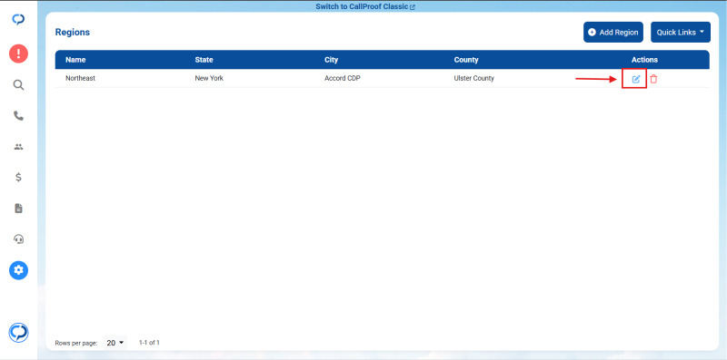Click the State column header
Viewport: 727px width, 360px height.
tap(204, 60)
